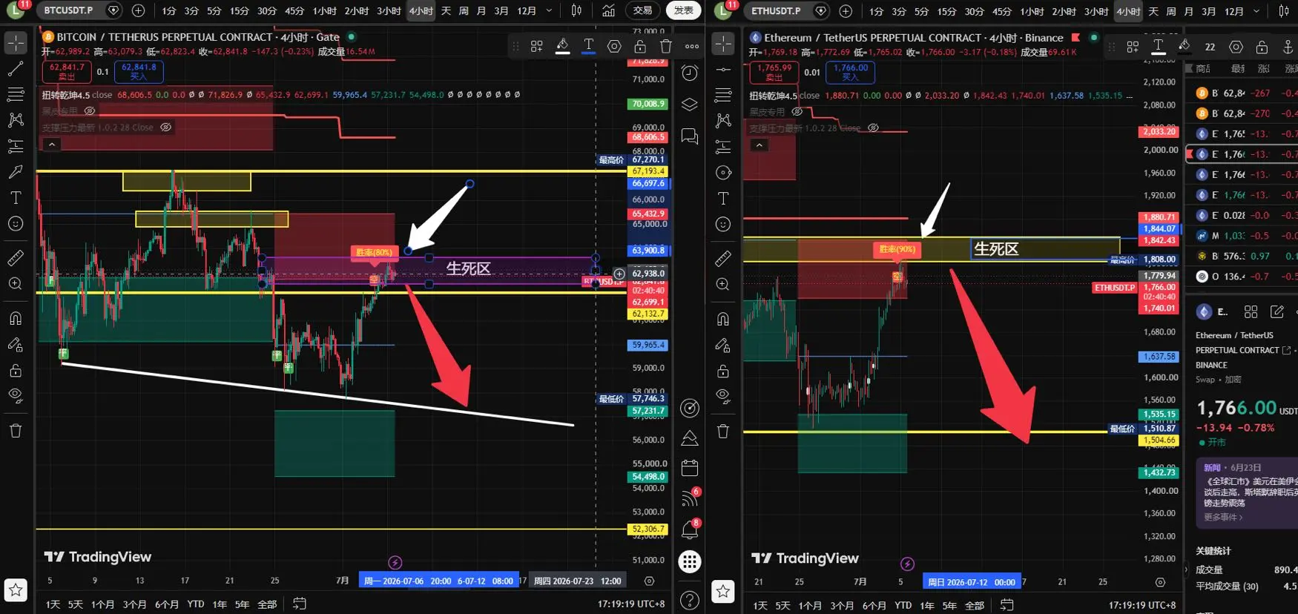Click 交易 trade button
Image resolution: width=1298 pixels, height=614 pixels.
pyautogui.click(x=643, y=10)
